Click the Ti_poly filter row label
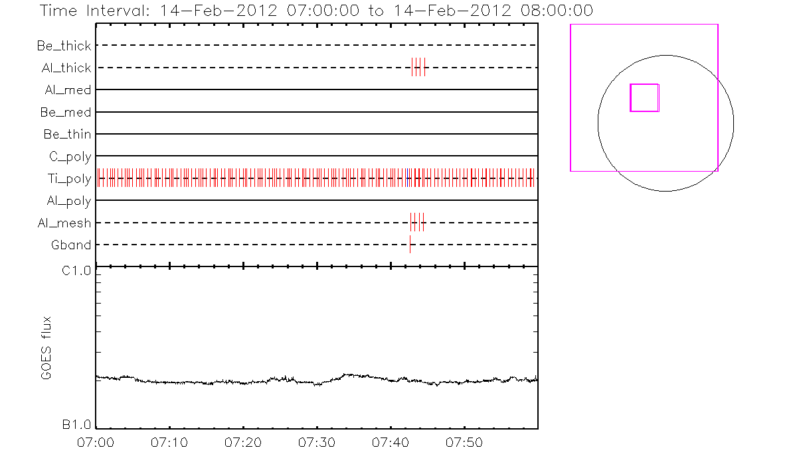 68,178
